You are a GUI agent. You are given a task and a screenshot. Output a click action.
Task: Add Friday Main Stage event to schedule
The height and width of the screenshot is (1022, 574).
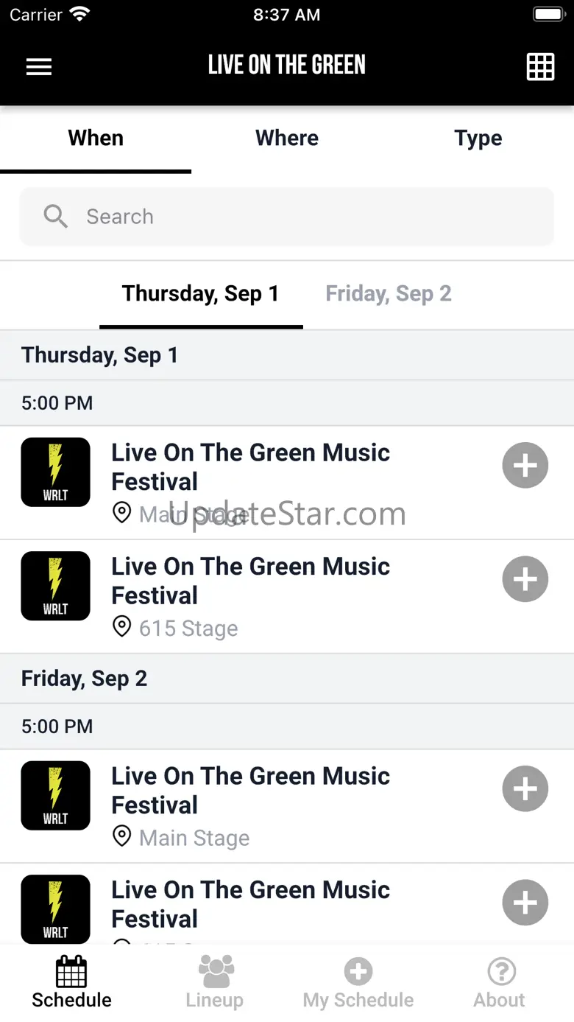(525, 788)
